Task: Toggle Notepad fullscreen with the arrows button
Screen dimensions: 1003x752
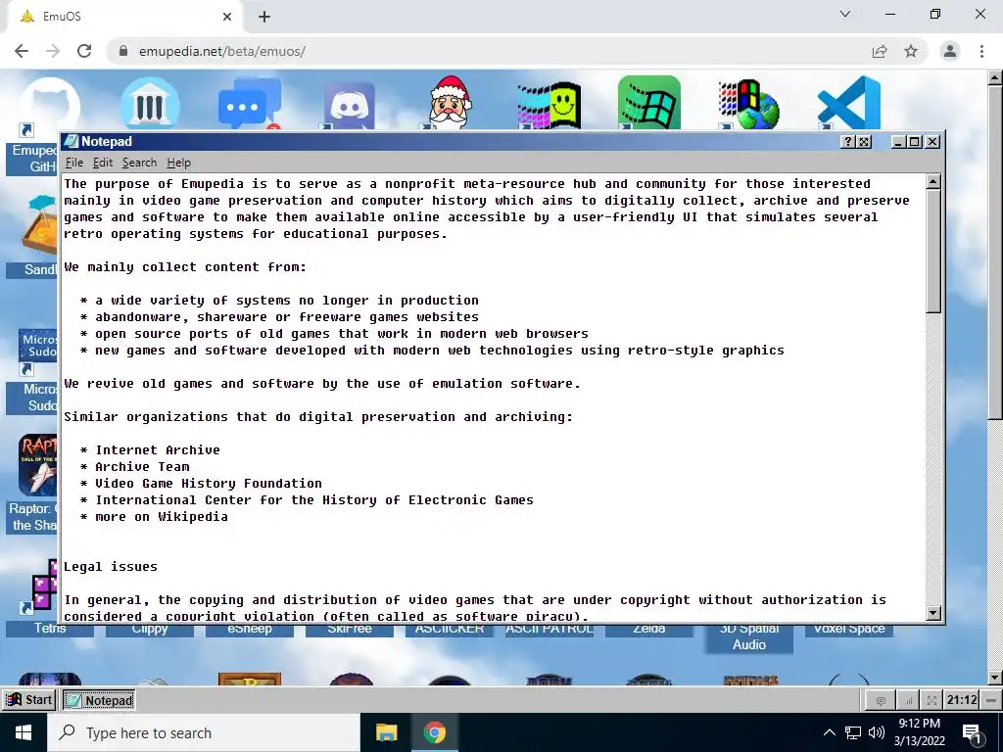Action: (x=864, y=142)
